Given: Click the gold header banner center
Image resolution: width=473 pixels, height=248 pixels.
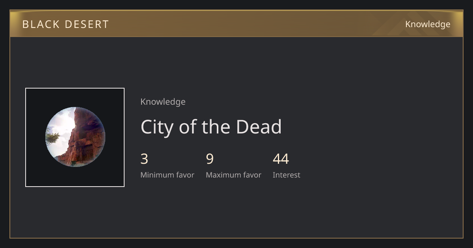Looking at the screenshot, I should pyautogui.click(x=236, y=24).
